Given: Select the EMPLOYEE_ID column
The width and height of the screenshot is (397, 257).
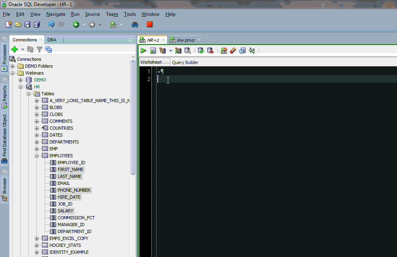Looking at the screenshot, I should click(x=71, y=163).
